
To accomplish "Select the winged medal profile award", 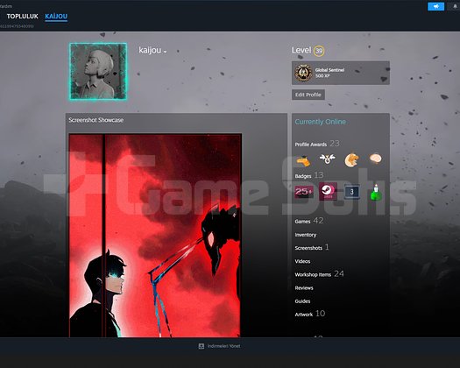I will click(327, 159).
